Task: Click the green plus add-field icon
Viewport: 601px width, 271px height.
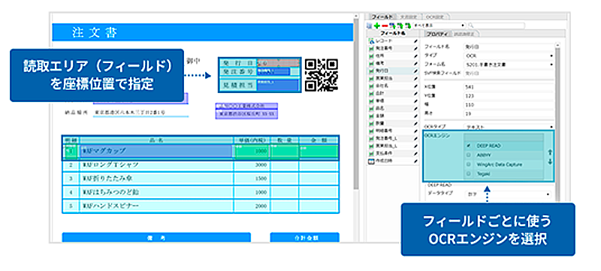Action: coord(377,26)
